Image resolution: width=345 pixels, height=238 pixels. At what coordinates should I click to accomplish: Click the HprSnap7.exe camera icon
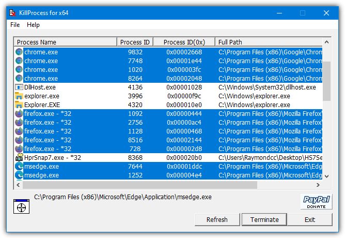(x=19, y=158)
